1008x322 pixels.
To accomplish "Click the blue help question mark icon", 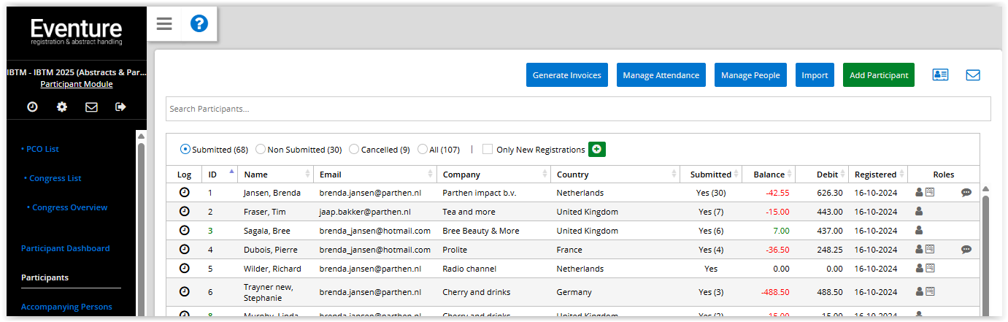I will tap(199, 24).
